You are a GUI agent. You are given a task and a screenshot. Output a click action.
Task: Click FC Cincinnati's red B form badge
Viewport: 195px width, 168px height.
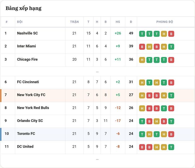171,83
